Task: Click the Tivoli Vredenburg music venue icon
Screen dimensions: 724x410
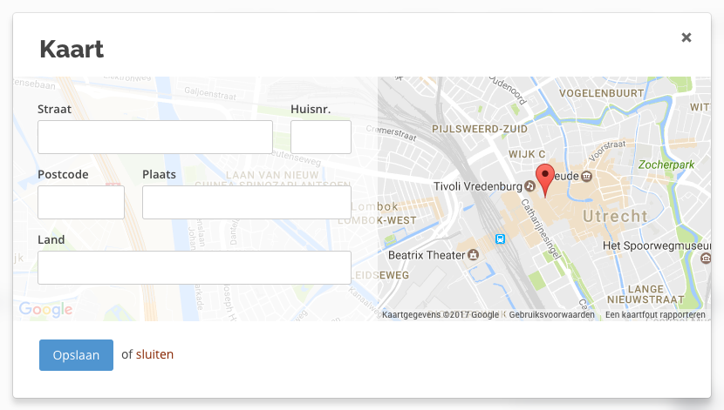Action: (529, 186)
